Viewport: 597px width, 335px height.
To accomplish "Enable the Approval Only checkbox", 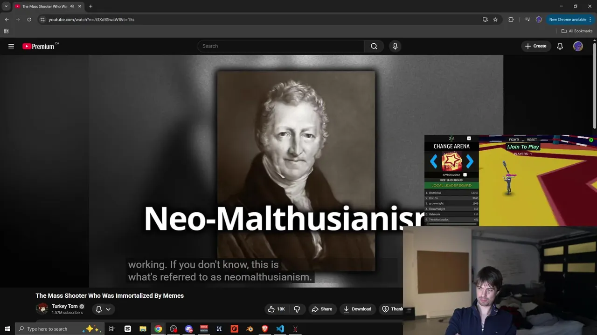I will [x=465, y=175].
